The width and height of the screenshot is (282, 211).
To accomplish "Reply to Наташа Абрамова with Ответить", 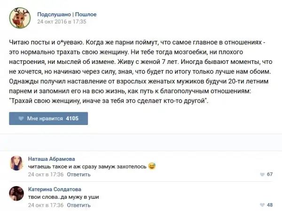I will click(78, 174).
